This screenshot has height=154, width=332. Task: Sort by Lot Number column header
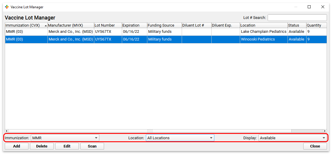pos(108,25)
